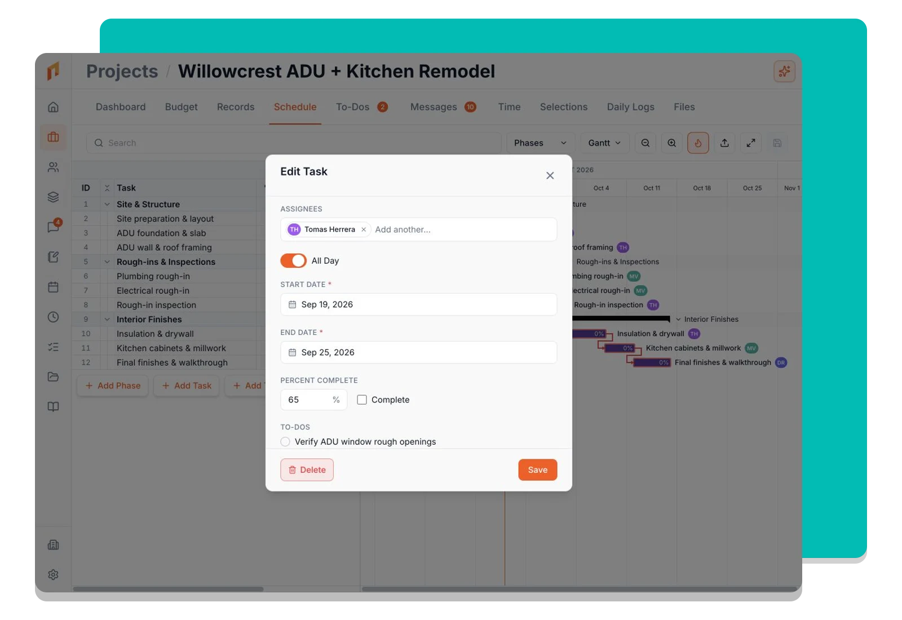Viewport: 902px width, 620px height.
Task: Check the Complete checkbox
Action: pos(362,400)
